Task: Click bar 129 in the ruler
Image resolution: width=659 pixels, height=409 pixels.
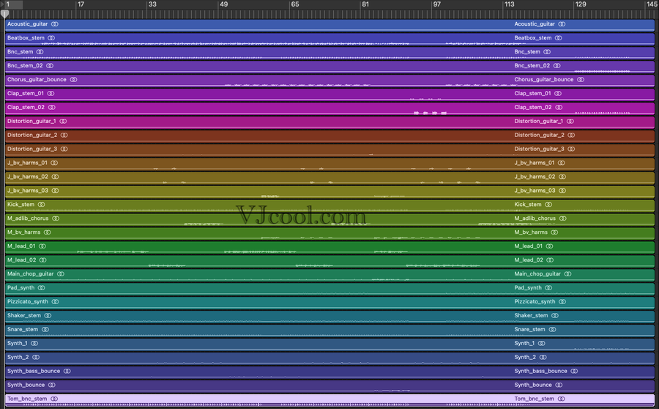Action: tap(580, 4)
